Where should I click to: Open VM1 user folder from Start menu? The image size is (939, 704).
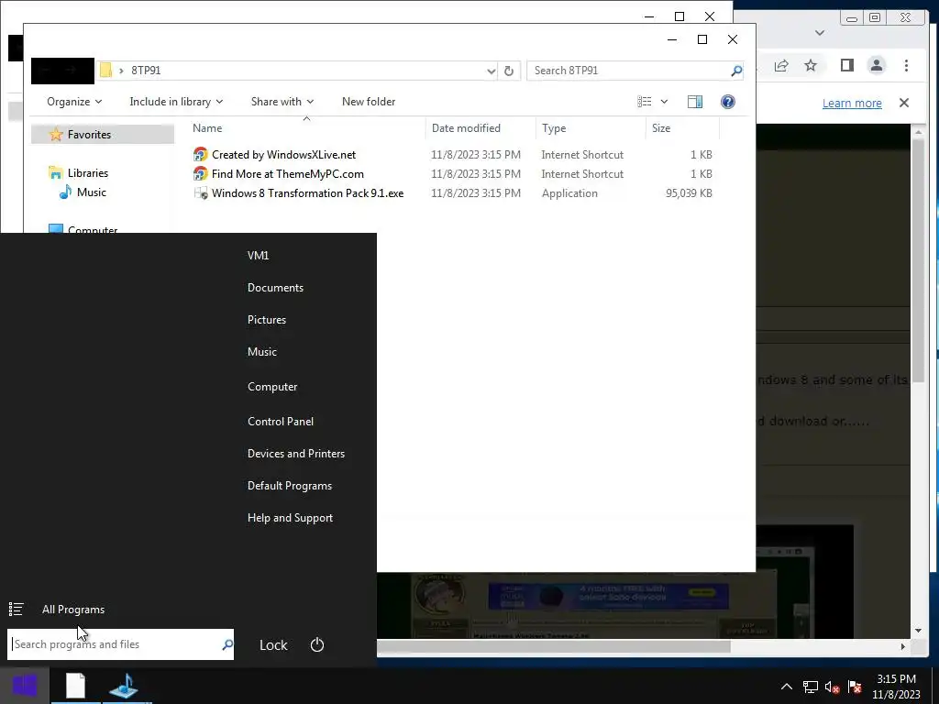click(x=258, y=256)
